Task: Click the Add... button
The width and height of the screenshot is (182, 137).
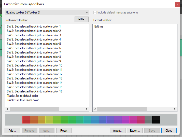Action: 12,130
